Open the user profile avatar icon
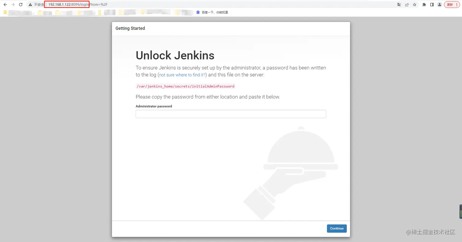 point(439,5)
